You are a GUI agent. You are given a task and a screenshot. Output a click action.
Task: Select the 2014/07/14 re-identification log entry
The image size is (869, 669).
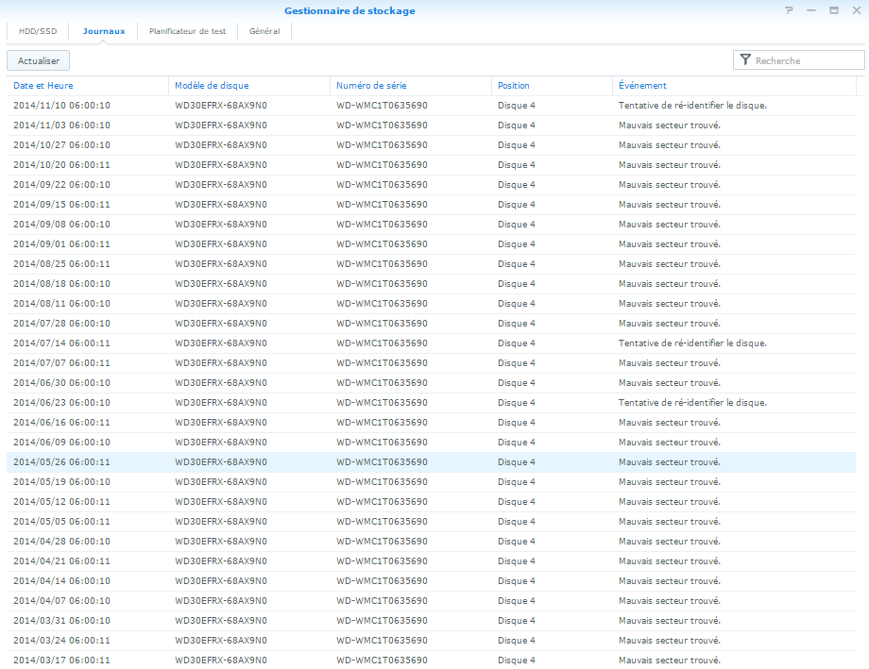(61, 343)
